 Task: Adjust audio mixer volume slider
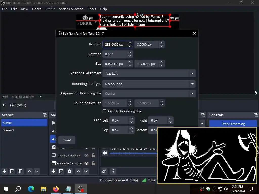pos(134,153)
